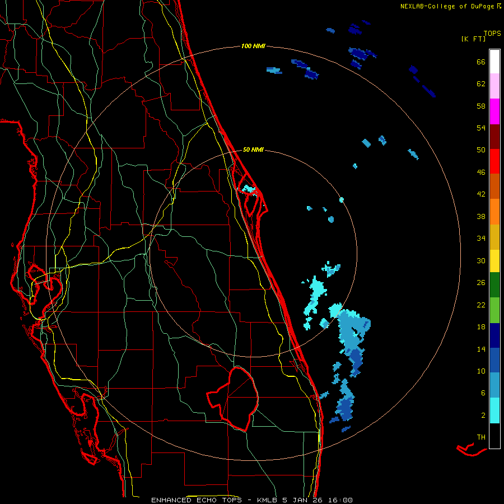
Task: Click the "42" legend value
Action: pos(481,194)
